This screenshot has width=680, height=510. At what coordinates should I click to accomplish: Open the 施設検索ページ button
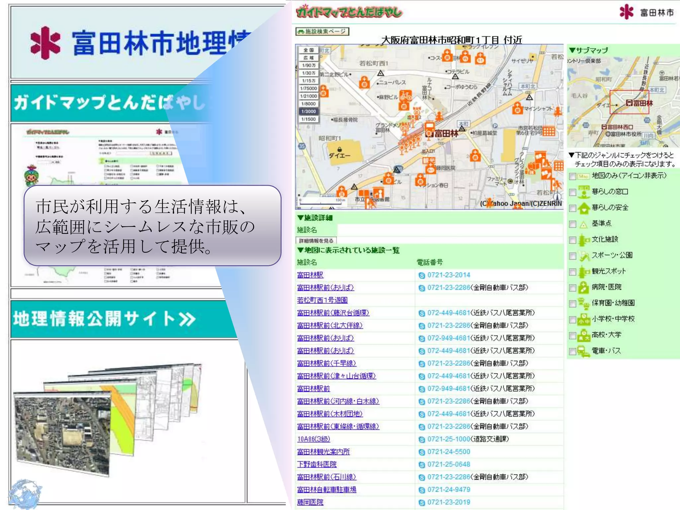[x=322, y=32]
